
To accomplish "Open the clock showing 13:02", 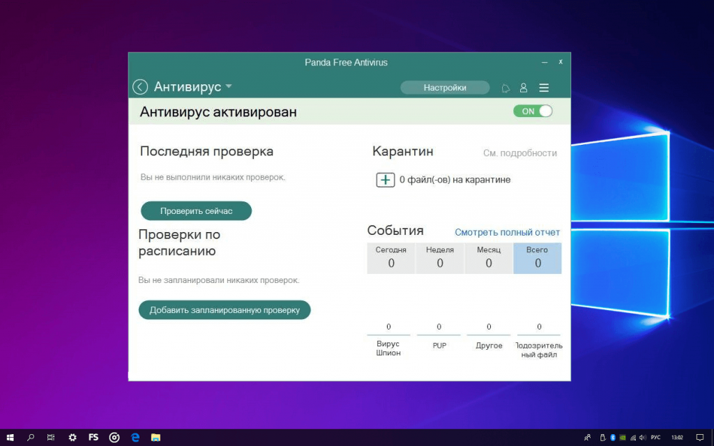I will click(x=677, y=438).
